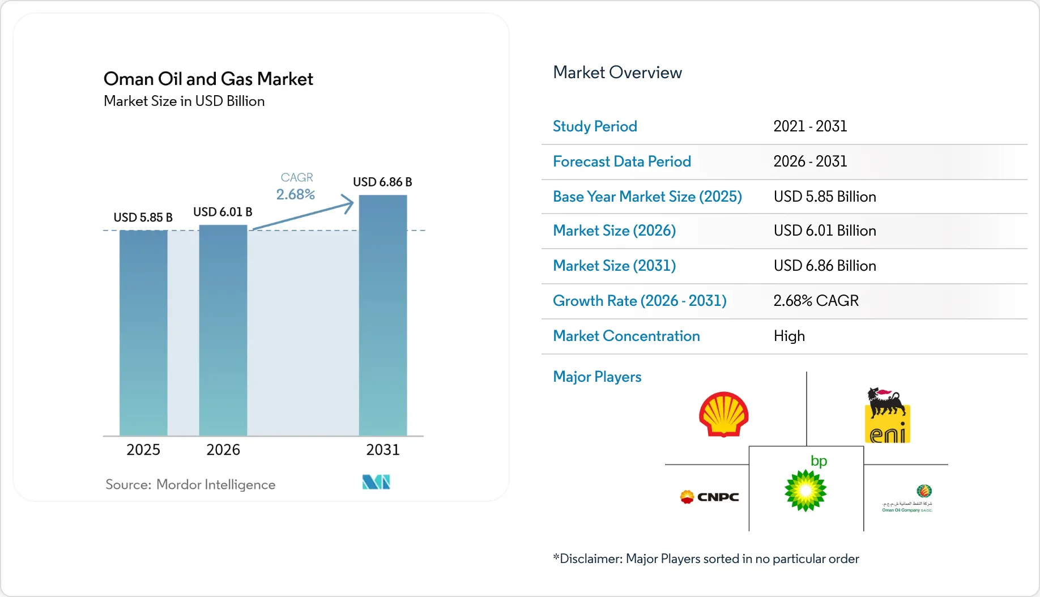1040x597 pixels.
Task: Click the Oman Oil Company logo
Action: pos(907,498)
